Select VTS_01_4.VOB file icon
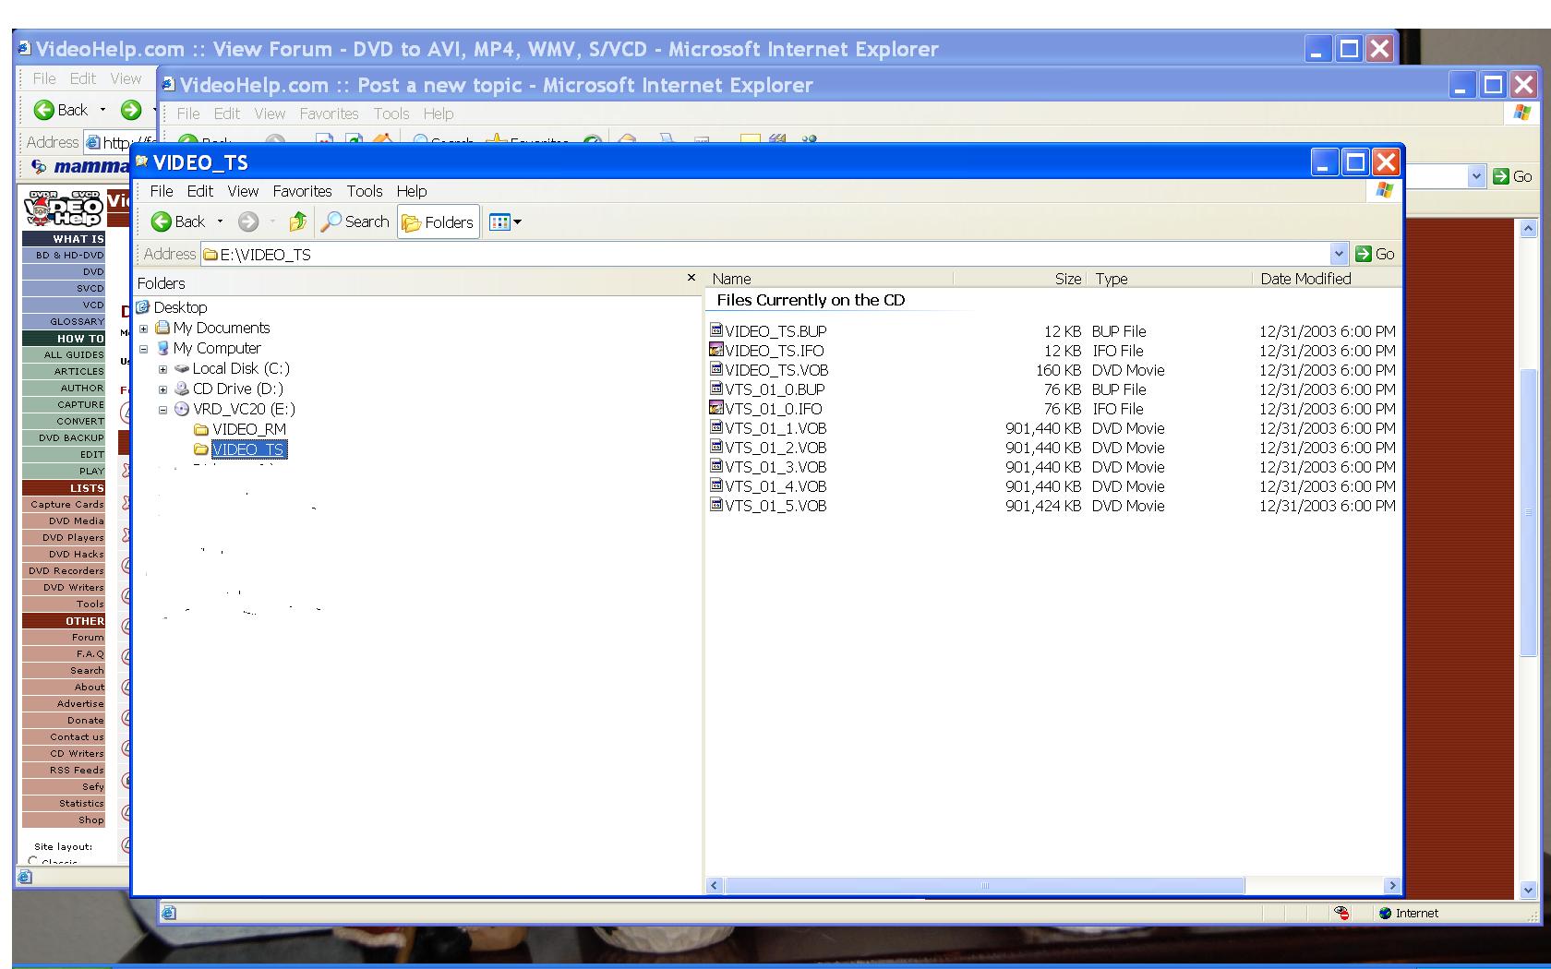 coord(715,484)
